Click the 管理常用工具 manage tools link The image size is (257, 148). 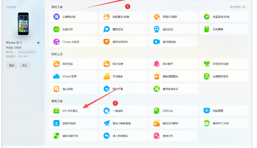[x=237, y=7]
